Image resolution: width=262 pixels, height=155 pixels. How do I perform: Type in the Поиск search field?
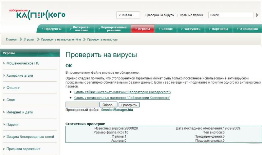tap(231, 15)
